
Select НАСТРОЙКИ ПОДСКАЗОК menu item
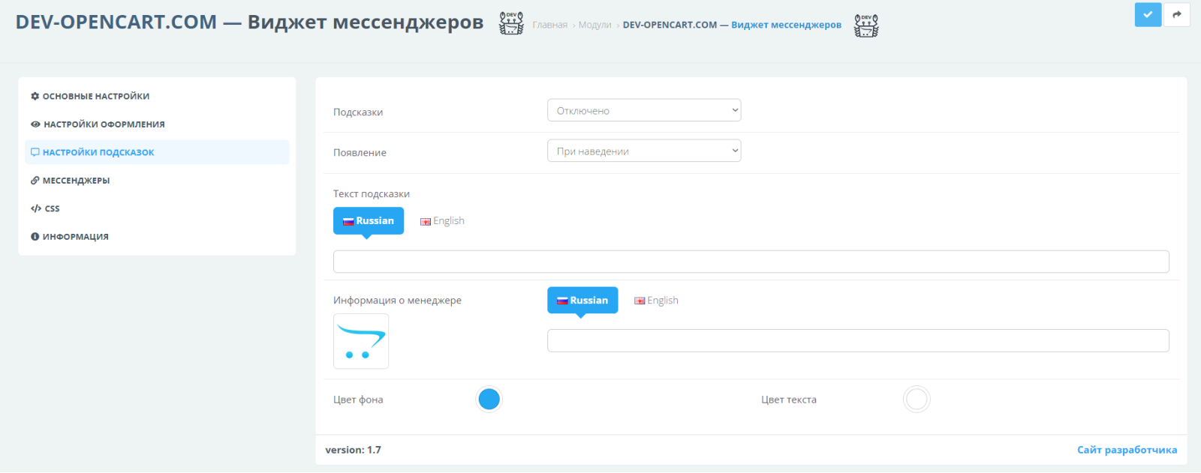[x=157, y=152]
